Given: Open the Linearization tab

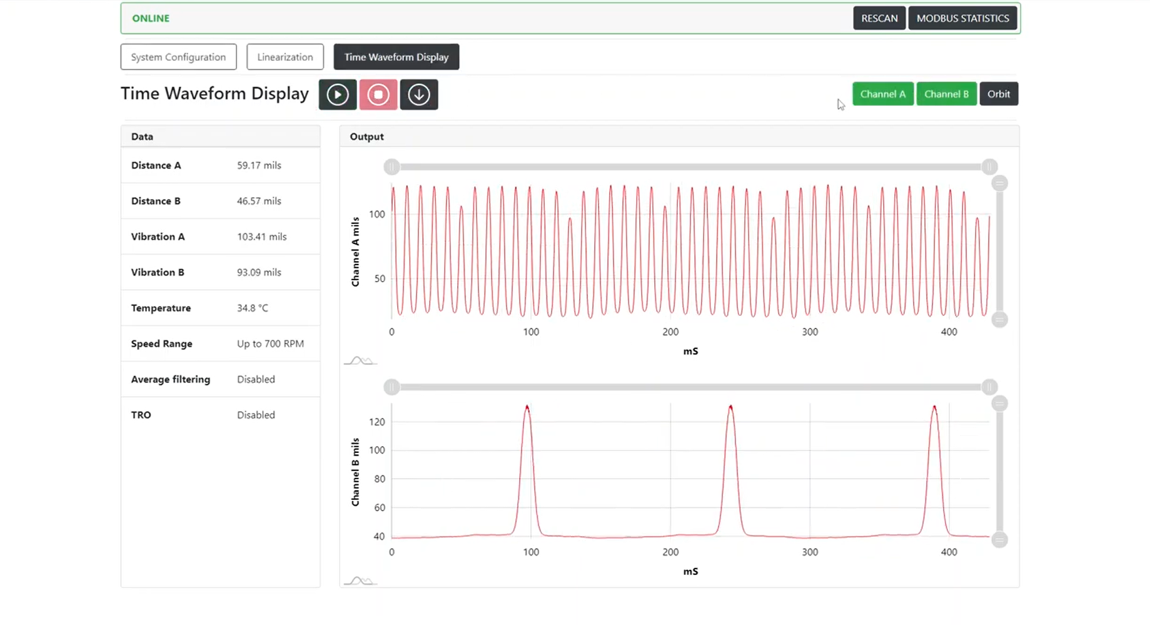Looking at the screenshot, I should pos(285,57).
